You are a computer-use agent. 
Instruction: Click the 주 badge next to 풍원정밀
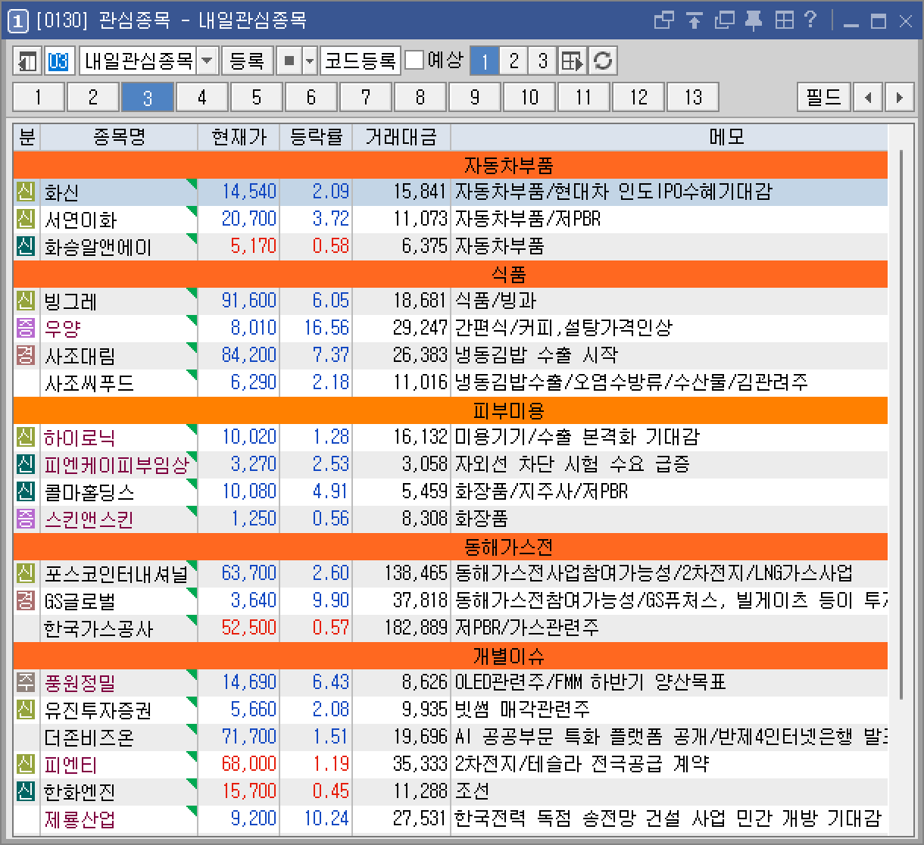26,683
